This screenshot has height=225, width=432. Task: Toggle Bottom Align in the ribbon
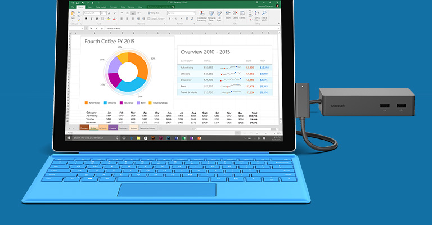pos(133,13)
